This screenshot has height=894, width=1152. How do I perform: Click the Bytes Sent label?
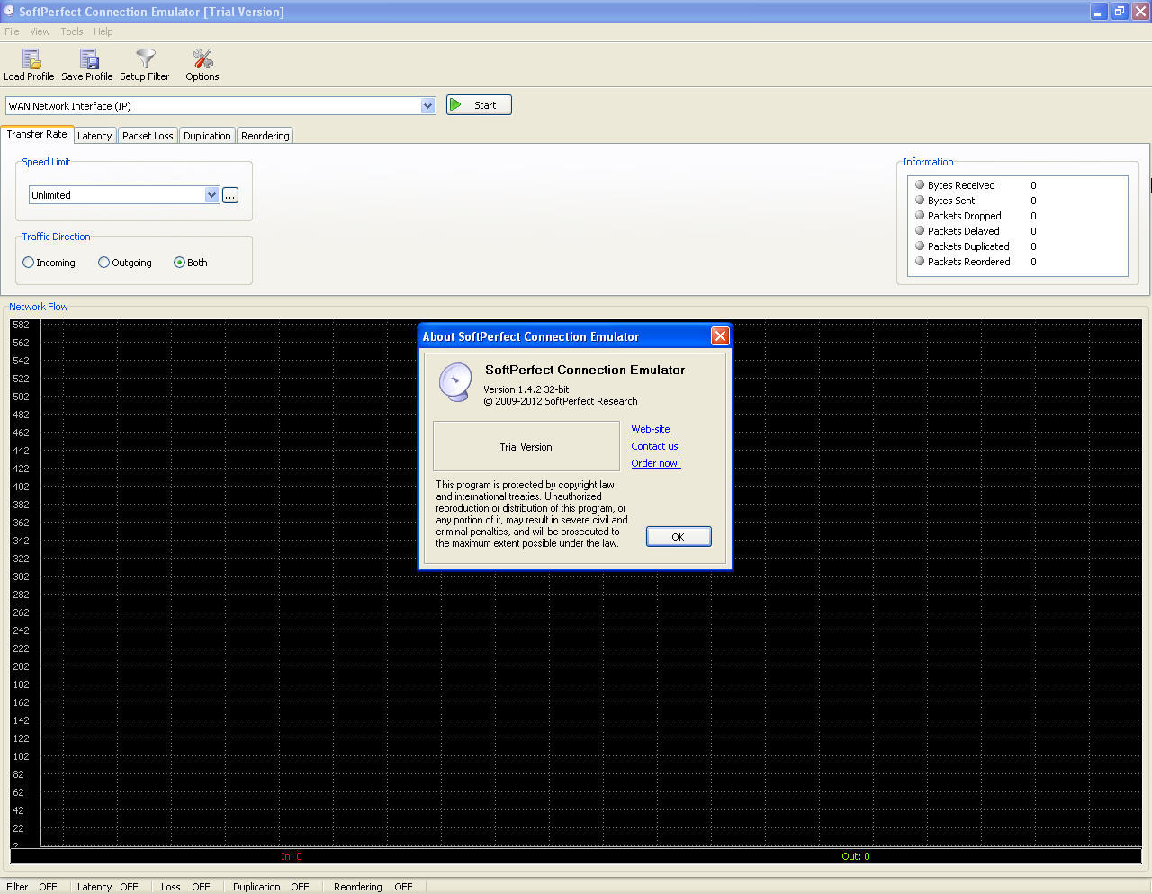click(951, 201)
